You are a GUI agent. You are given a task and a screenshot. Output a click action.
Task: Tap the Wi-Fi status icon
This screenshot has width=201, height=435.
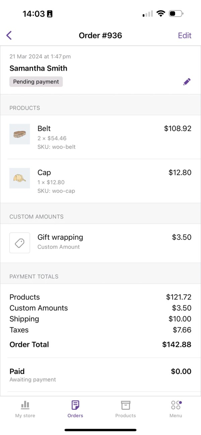tap(161, 14)
